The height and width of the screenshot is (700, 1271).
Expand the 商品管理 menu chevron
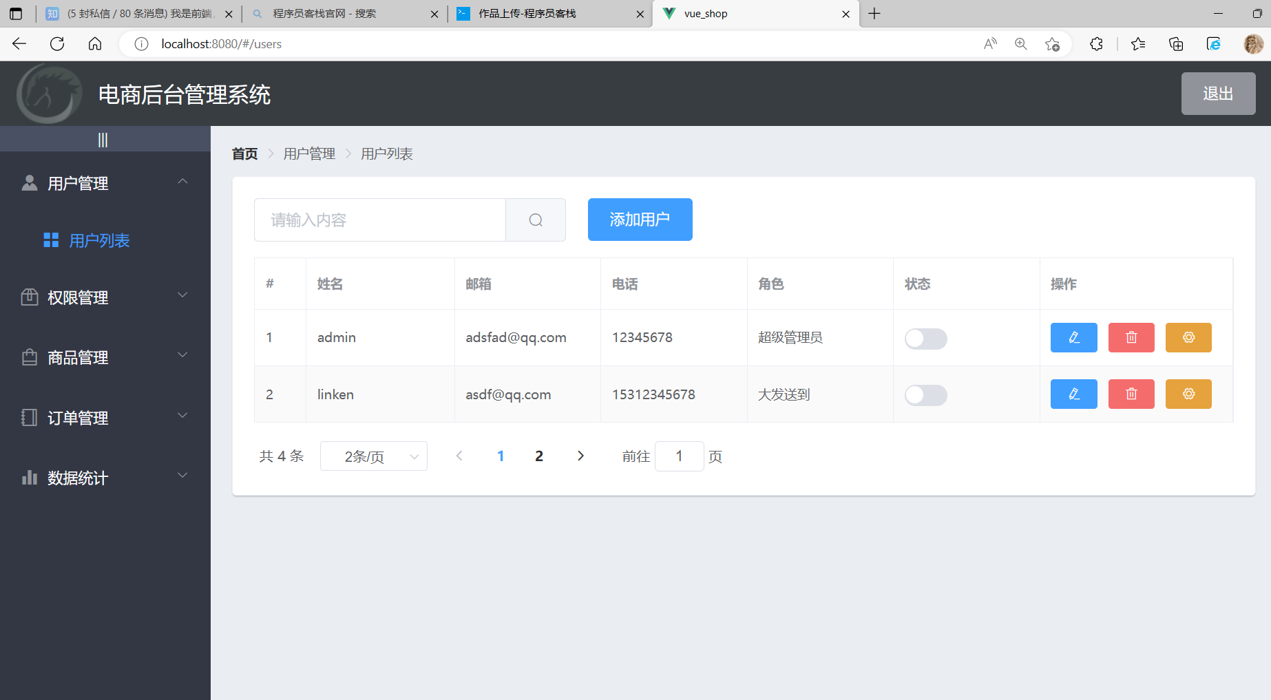(x=182, y=355)
